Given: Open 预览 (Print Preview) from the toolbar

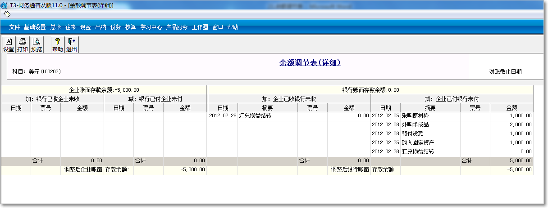Looking at the screenshot, I should click(37, 45).
